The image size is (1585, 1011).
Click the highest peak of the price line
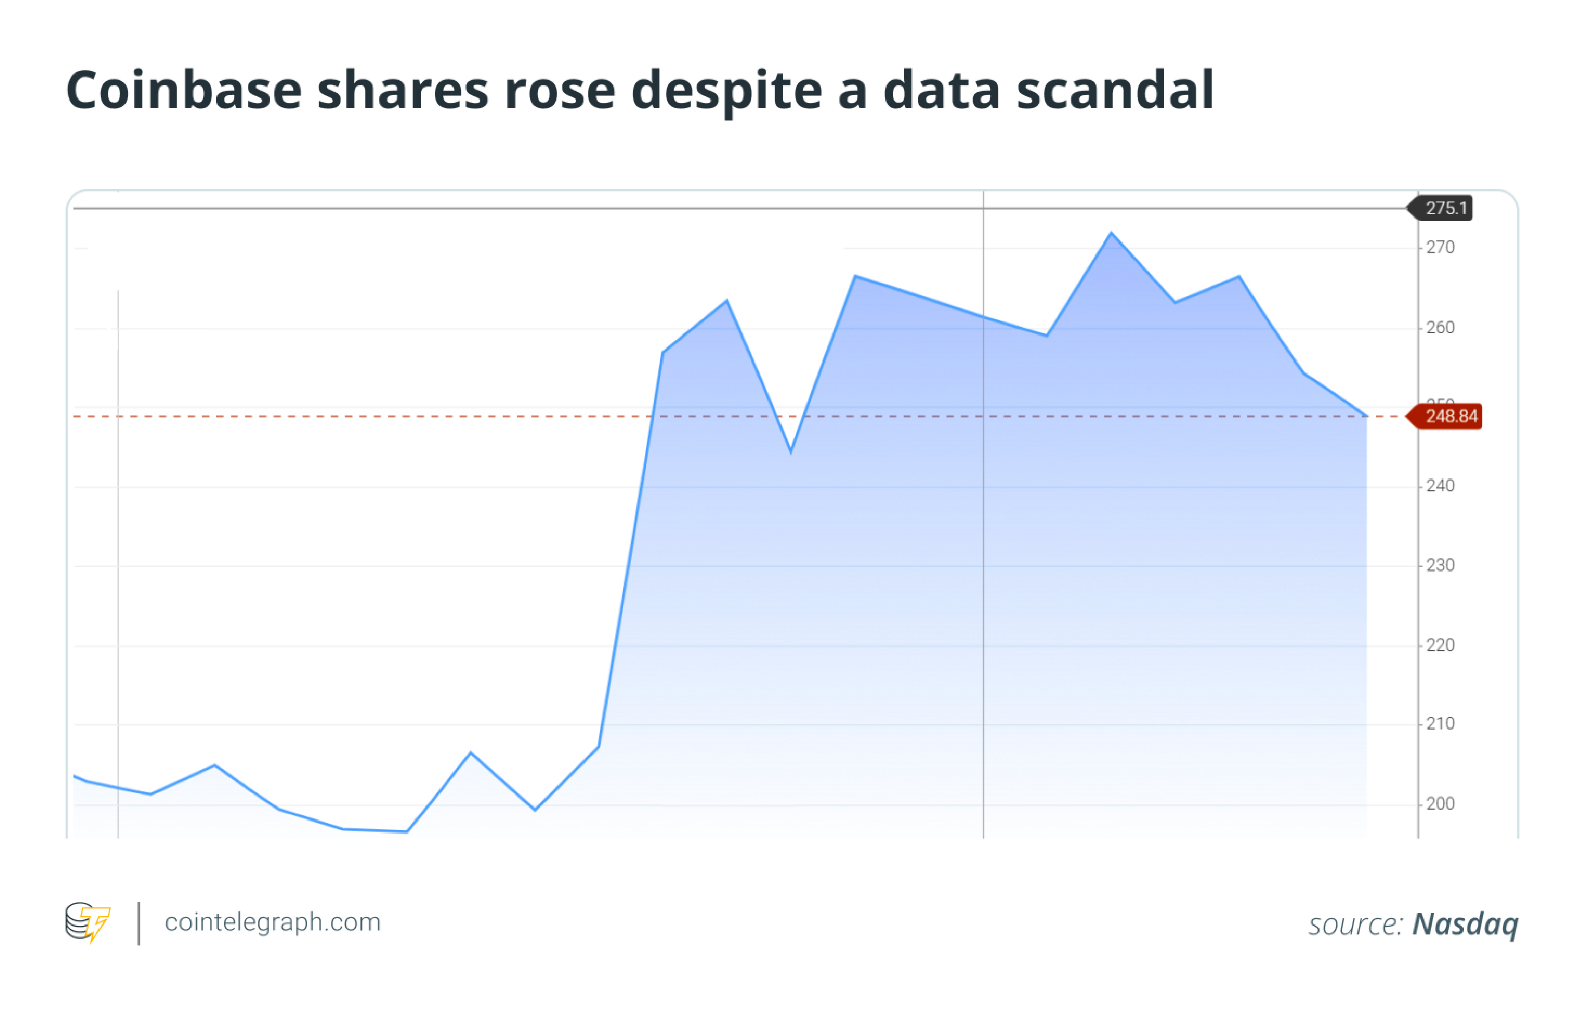(1111, 233)
